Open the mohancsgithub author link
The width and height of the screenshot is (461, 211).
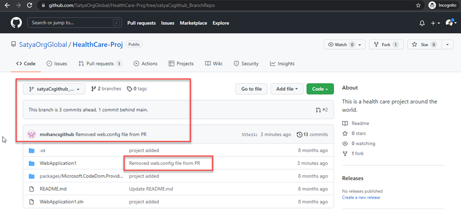(x=57, y=135)
